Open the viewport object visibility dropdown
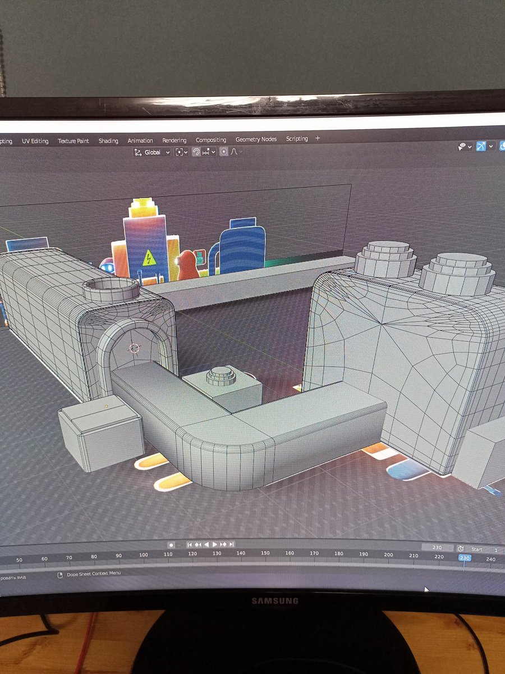Viewport: 505px width, 674px height. click(x=465, y=147)
